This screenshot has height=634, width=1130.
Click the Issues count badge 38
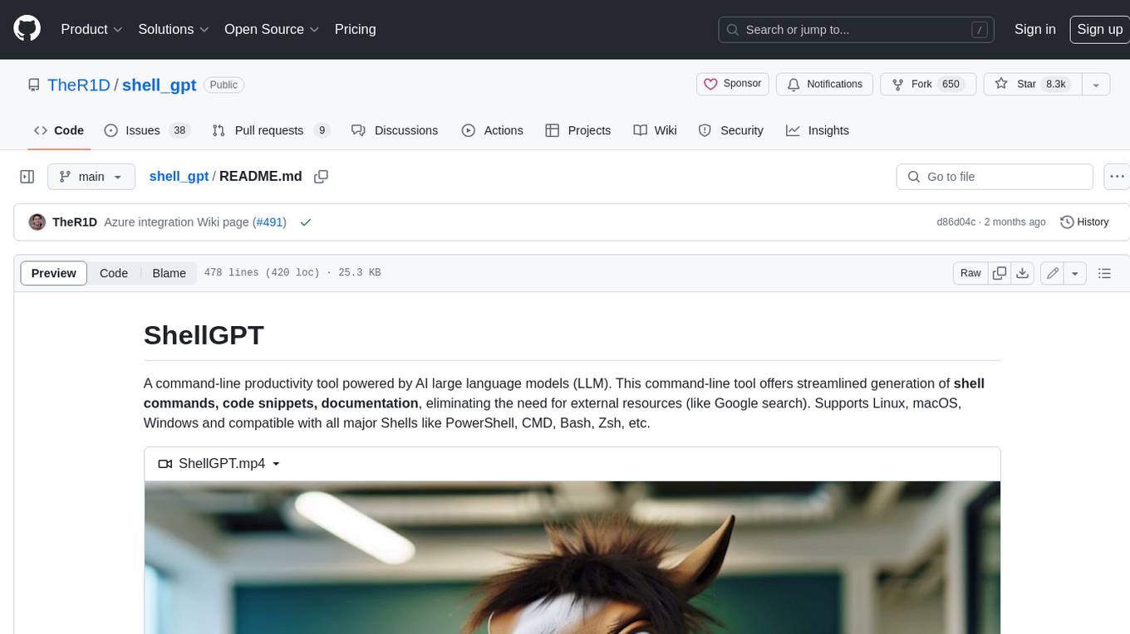tap(179, 130)
